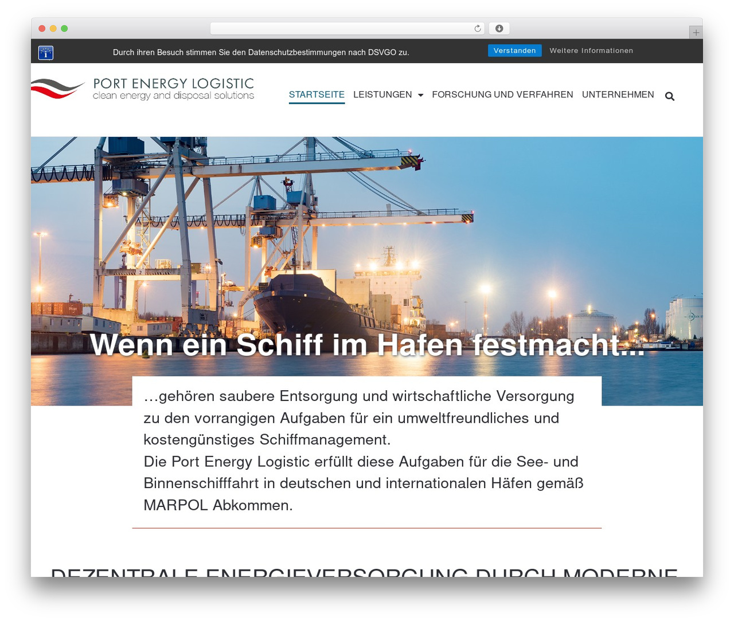Close the window with red button
The height and width of the screenshot is (621, 734).
point(42,29)
